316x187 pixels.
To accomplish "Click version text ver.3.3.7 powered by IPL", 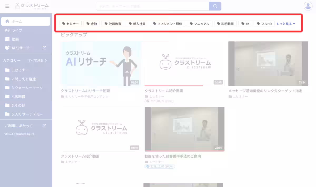I will click(19, 134).
